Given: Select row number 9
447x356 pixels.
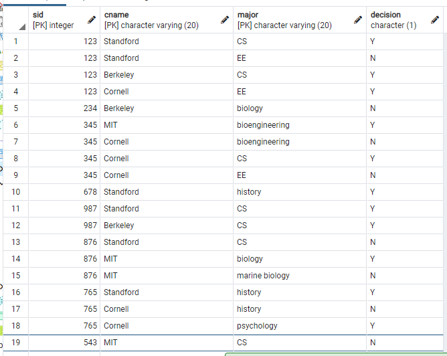Looking at the screenshot, I should pyautogui.click(x=15, y=175).
